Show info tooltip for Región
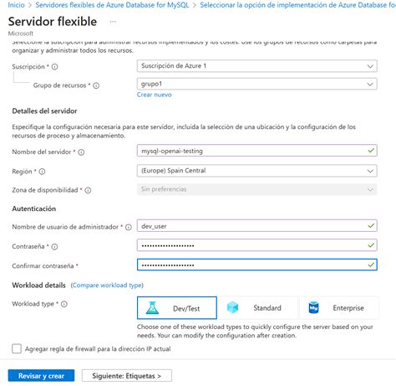Viewport: 396px width, 386px height. point(42,172)
